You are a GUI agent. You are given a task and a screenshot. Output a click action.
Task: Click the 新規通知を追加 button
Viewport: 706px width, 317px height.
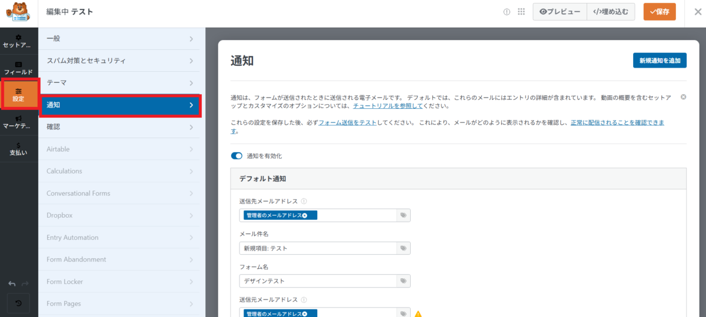coord(660,61)
